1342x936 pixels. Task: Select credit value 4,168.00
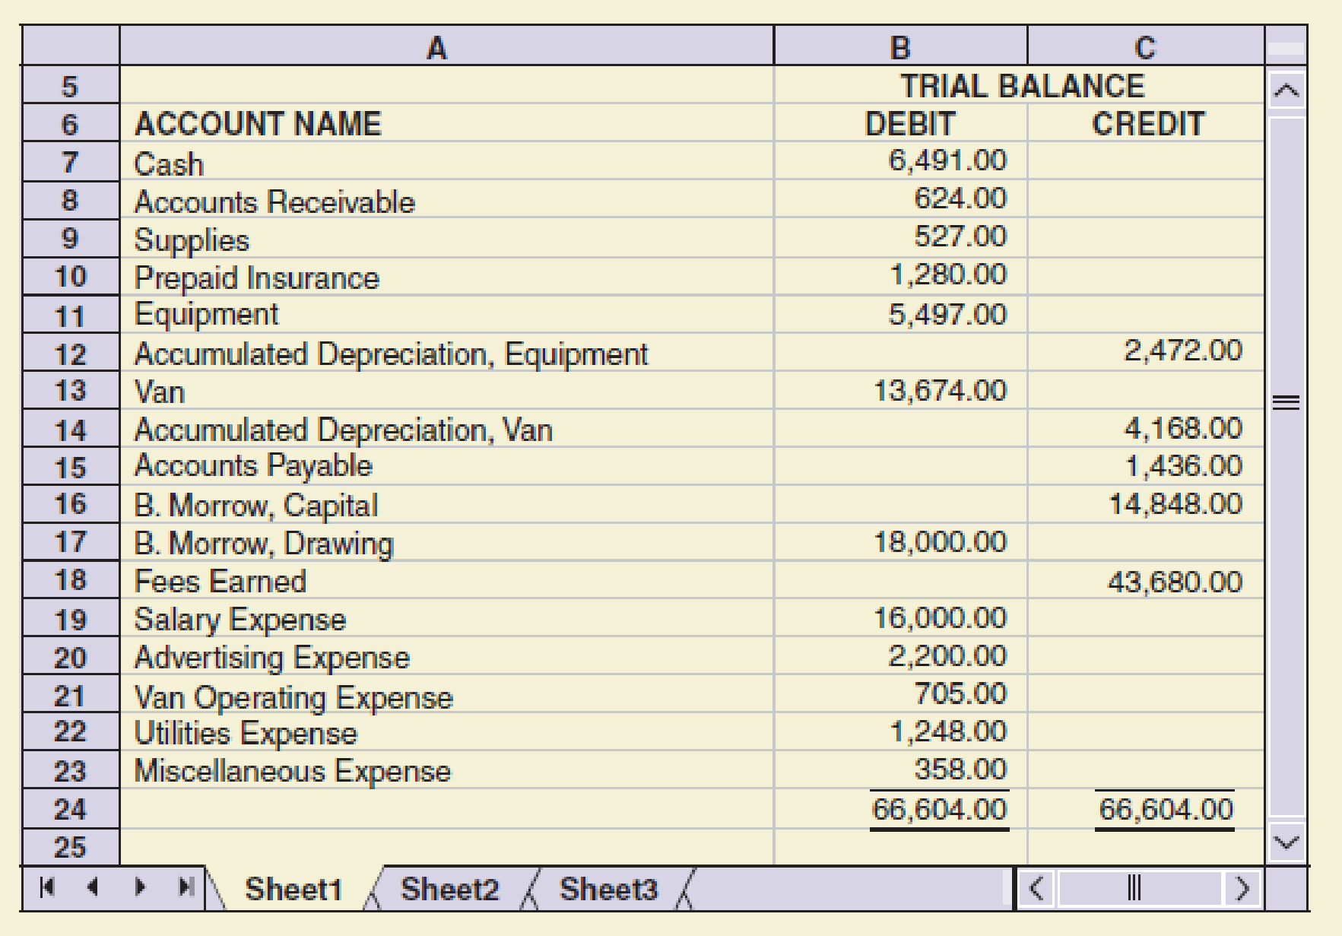[x=1146, y=429]
